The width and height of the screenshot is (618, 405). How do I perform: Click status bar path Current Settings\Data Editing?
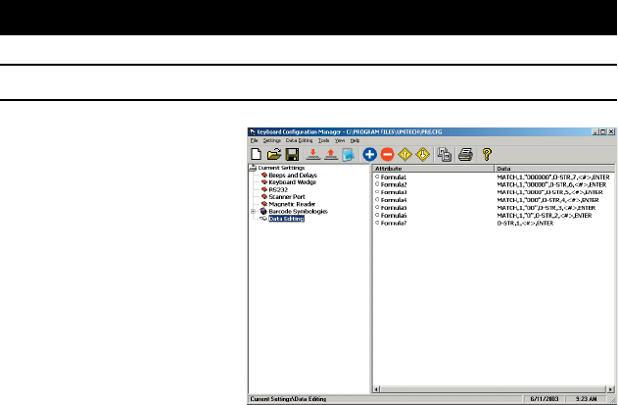coord(288,399)
